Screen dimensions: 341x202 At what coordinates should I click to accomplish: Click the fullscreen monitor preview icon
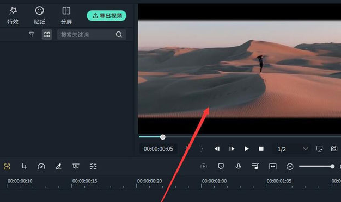click(x=319, y=149)
